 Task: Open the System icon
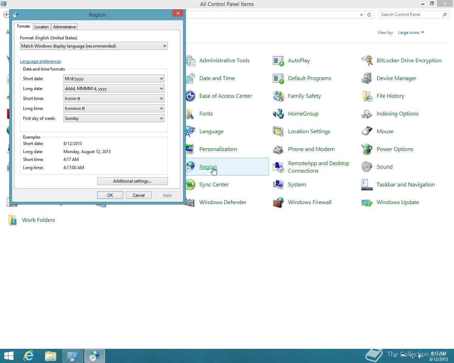[x=278, y=185]
